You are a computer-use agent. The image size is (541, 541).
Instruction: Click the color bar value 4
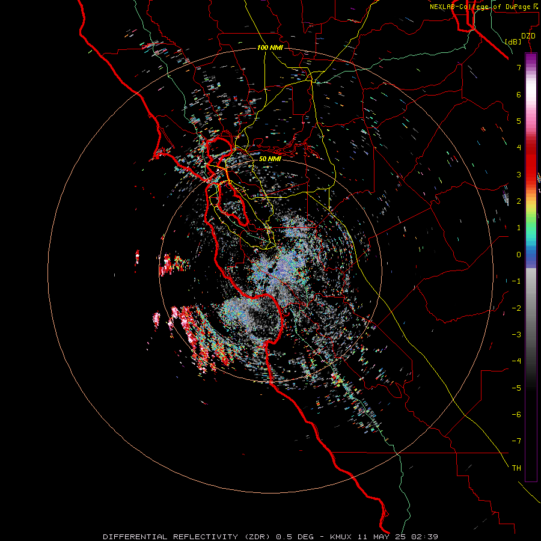pos(519,148)
